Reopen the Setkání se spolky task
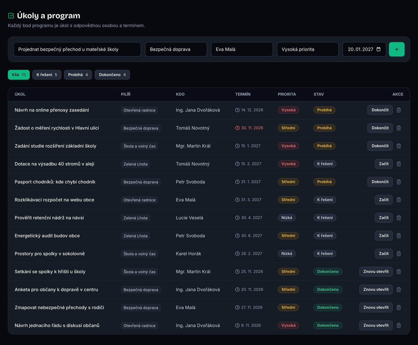Image resolution: width=418 pixels, height=345 pixels. coord(376,272)
